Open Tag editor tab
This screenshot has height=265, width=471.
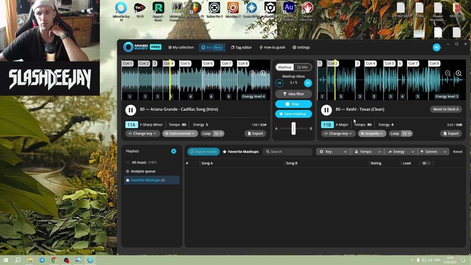[241, 47]
